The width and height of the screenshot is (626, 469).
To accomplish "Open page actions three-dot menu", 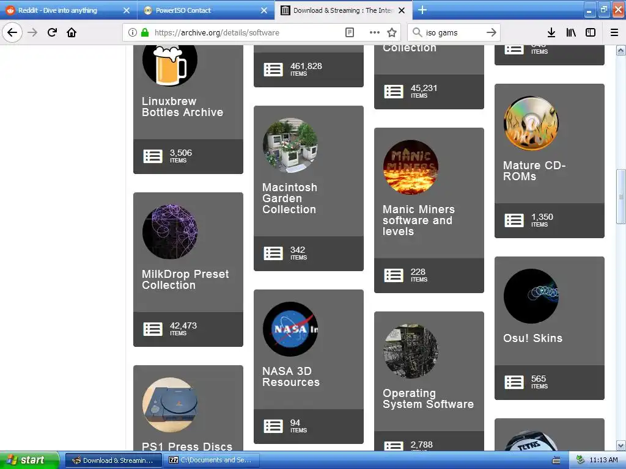I will coord(375,32).
